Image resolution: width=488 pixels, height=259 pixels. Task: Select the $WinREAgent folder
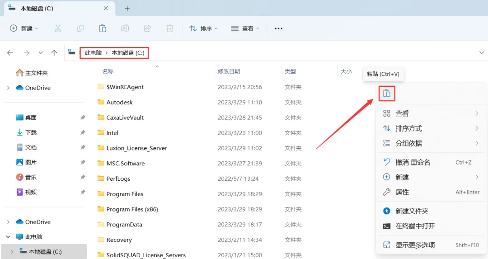pyautogui.click(x=125, y=87)
